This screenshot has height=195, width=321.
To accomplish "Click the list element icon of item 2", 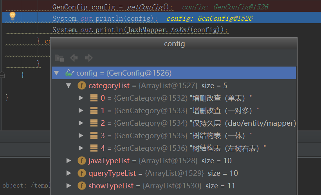I will click(x=94, y=123).
